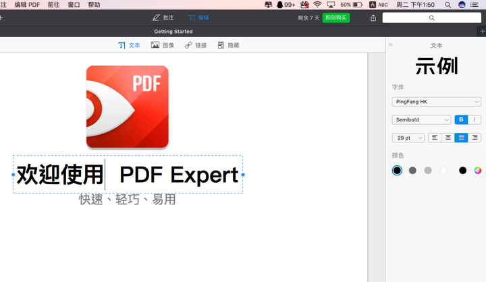Click the green 即刻购买 button
This screenshot has width=486, height=282.
[336, 18]
